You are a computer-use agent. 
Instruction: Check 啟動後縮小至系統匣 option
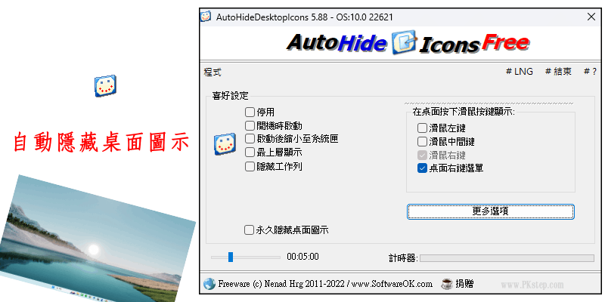point(250,139)
